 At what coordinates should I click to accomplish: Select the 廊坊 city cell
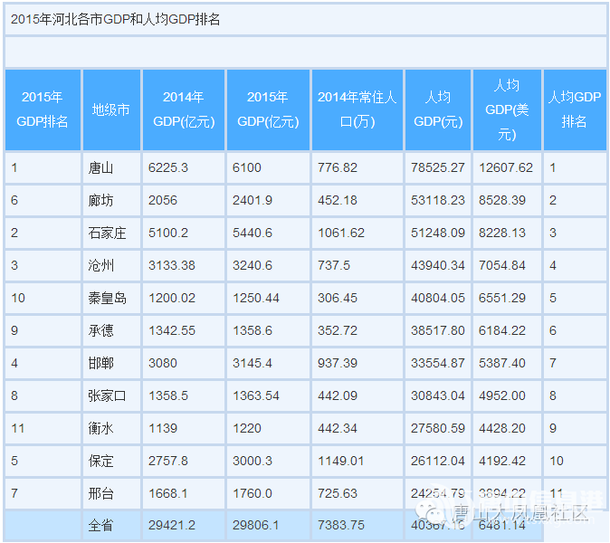click(101, 200)
